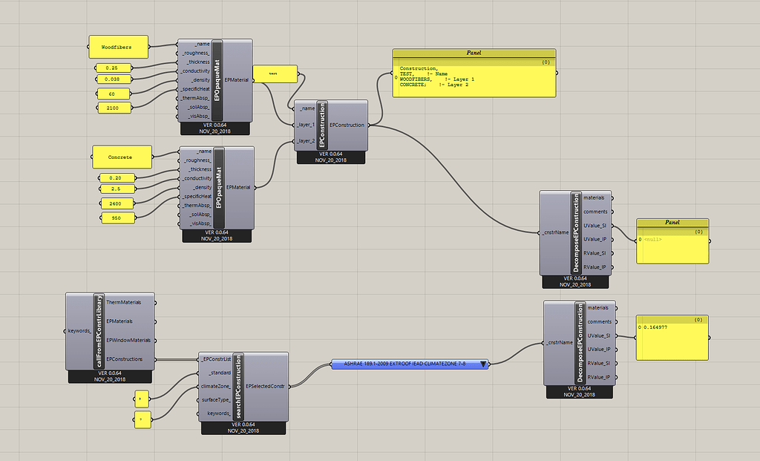This screenshot has width=760, height=461.
Task: Click the EPConstruction output label
Action: tap(347, 125)
